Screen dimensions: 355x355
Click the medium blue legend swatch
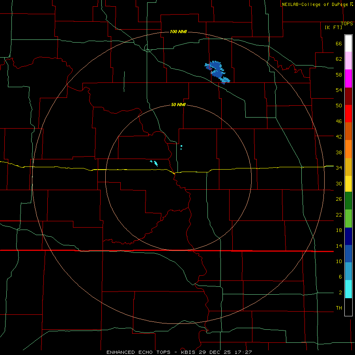coord(348,254)
